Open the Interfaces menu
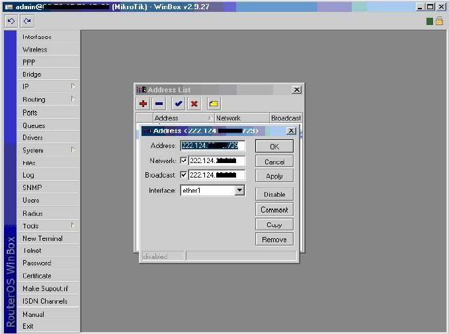Image resolution: width=449 pixels, height=334 pixels. [x=48, y=37]
